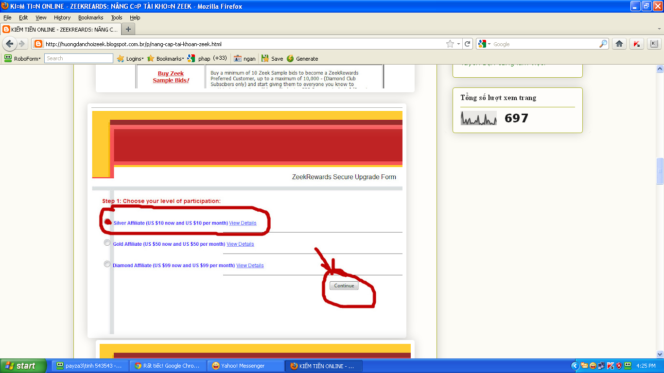Open the Bookmarks menu
Viewport: 664px width, 373px height.
(91, 17)
